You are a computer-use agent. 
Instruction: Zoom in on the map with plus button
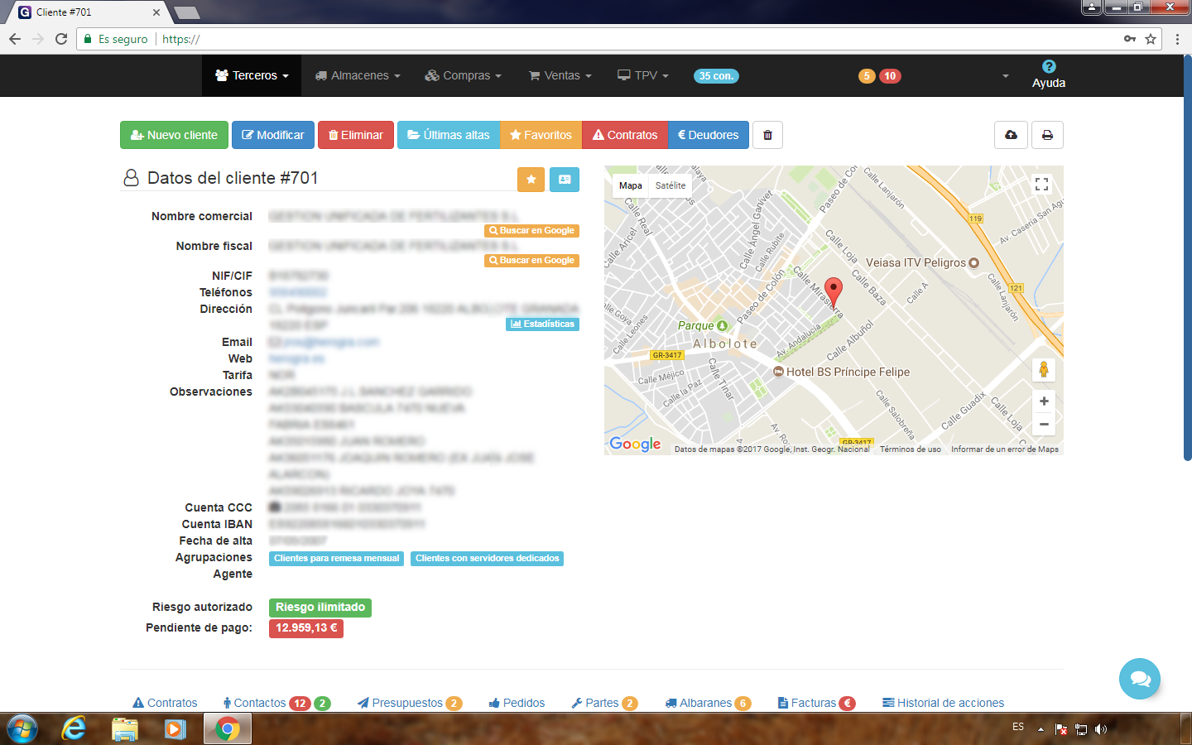1044,401
